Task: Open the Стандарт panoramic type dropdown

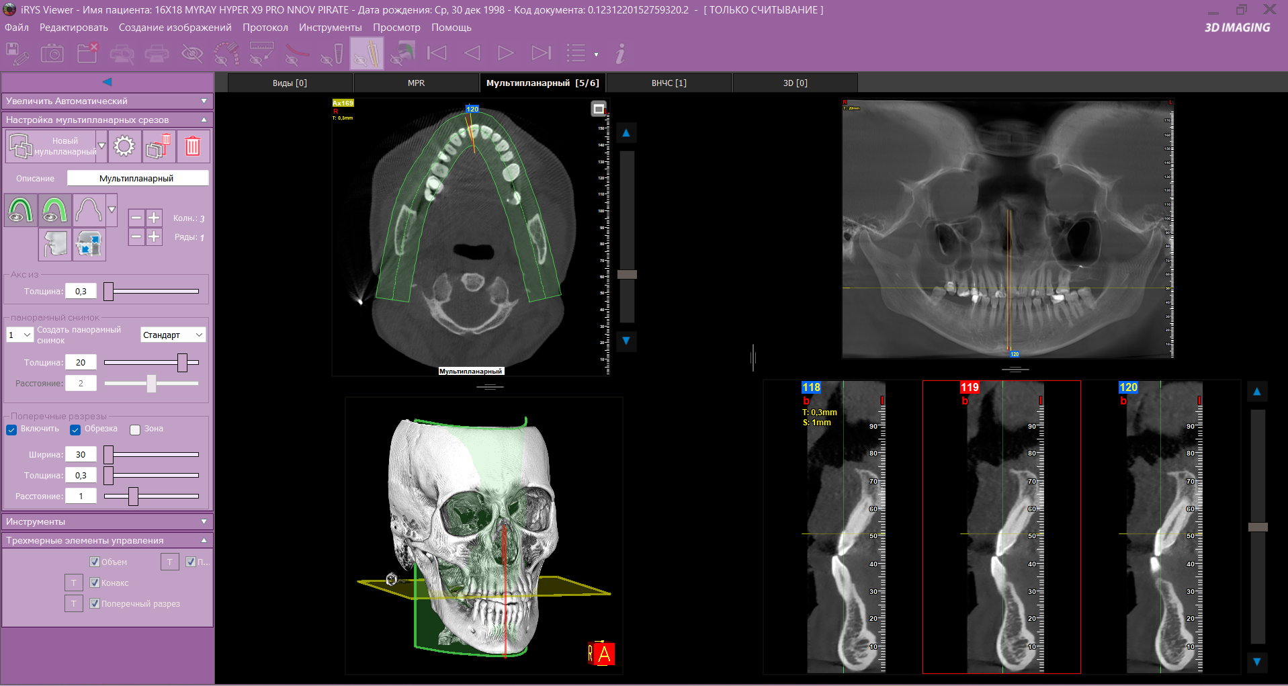Action: click(173, 335)
